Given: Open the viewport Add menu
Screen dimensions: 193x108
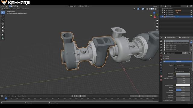Looking at the screenshot, I should pyautogui.click(x=23, y=9).
